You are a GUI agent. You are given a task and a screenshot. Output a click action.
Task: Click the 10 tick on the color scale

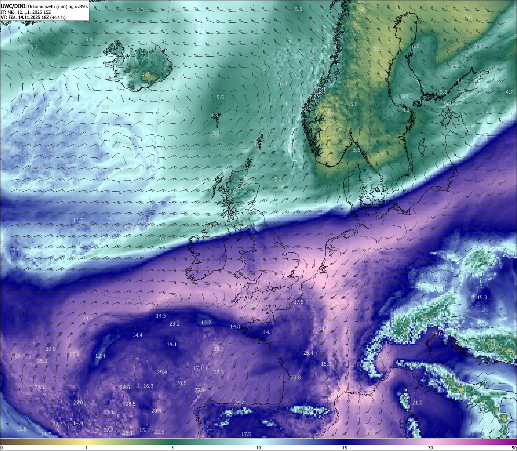[x=258, y=448]
